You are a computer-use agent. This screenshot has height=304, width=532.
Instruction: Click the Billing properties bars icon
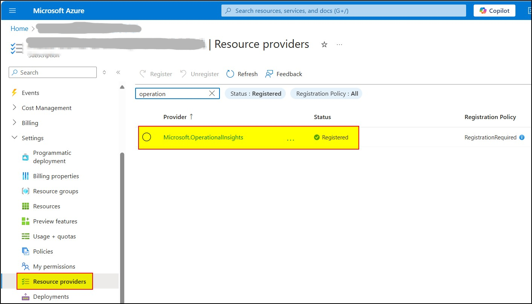click(x=25, y=176)
